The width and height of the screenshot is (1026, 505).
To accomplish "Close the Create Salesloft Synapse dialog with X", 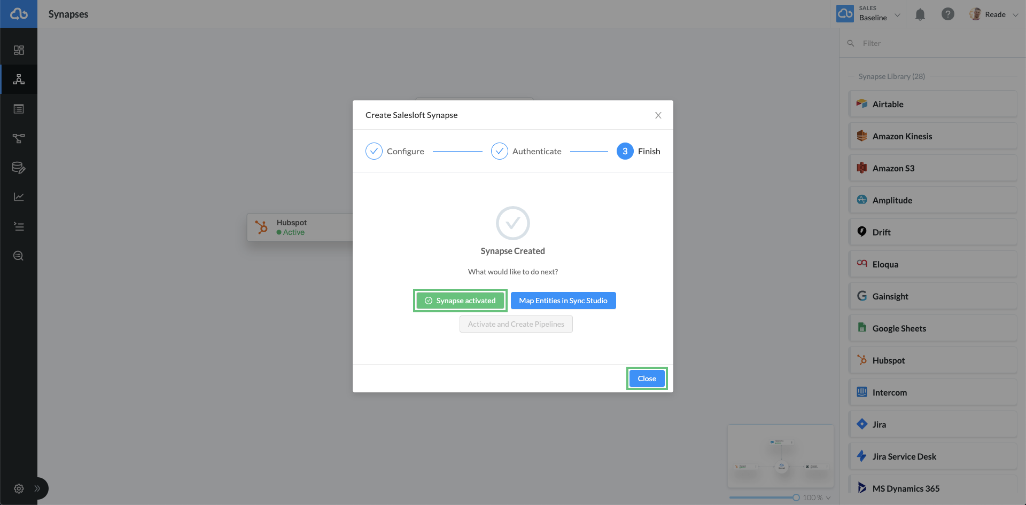I will [658, 115].
